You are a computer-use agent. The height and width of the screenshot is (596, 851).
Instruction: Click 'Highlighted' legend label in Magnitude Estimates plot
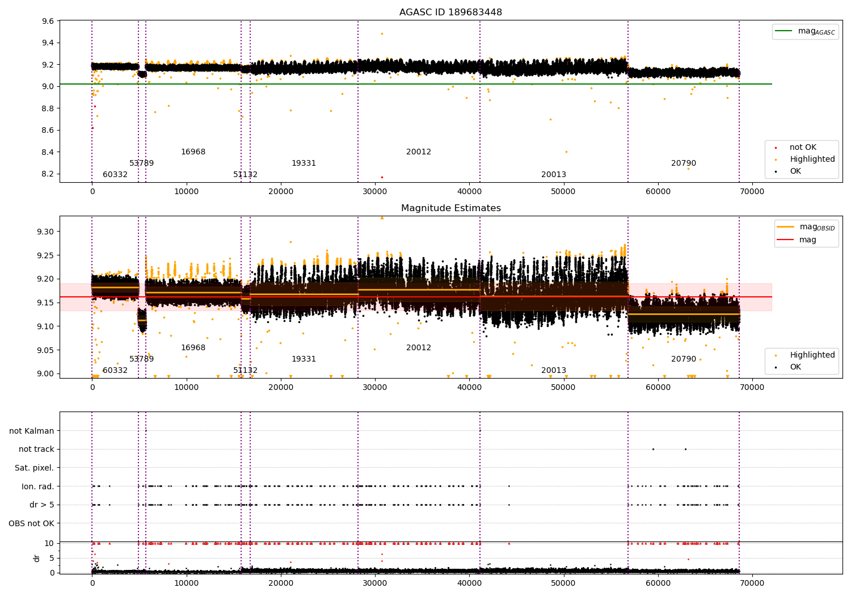(812, 355)
